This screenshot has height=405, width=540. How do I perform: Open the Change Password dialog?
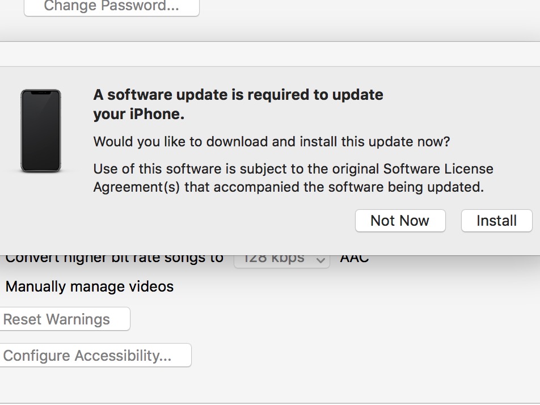click(x=112, y=7)
